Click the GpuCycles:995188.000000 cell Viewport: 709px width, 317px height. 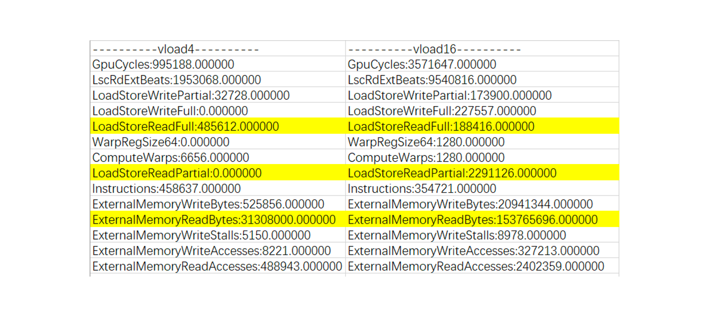pyautogui.click(x=218, y=64)
